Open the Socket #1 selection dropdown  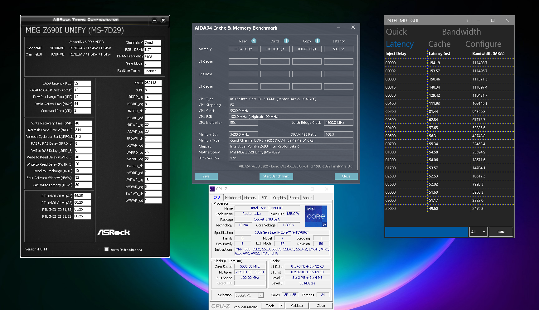(x=249, y=295)
